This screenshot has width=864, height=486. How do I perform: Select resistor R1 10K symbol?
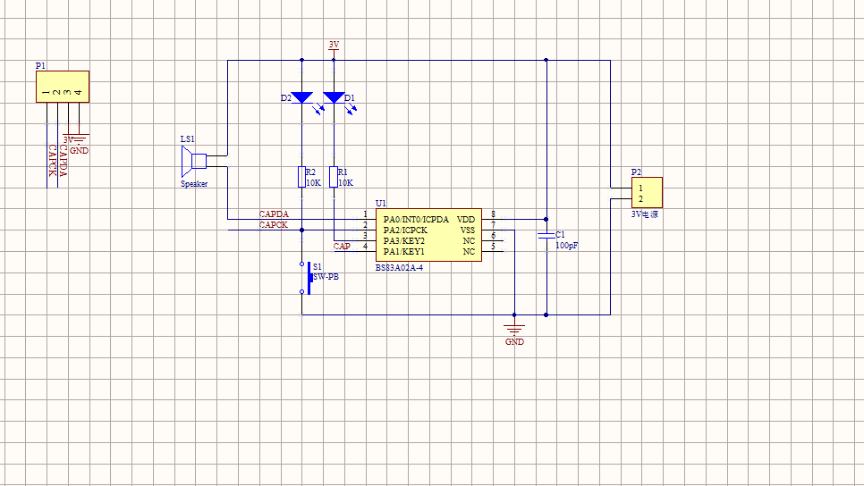[x=334, y=177]
